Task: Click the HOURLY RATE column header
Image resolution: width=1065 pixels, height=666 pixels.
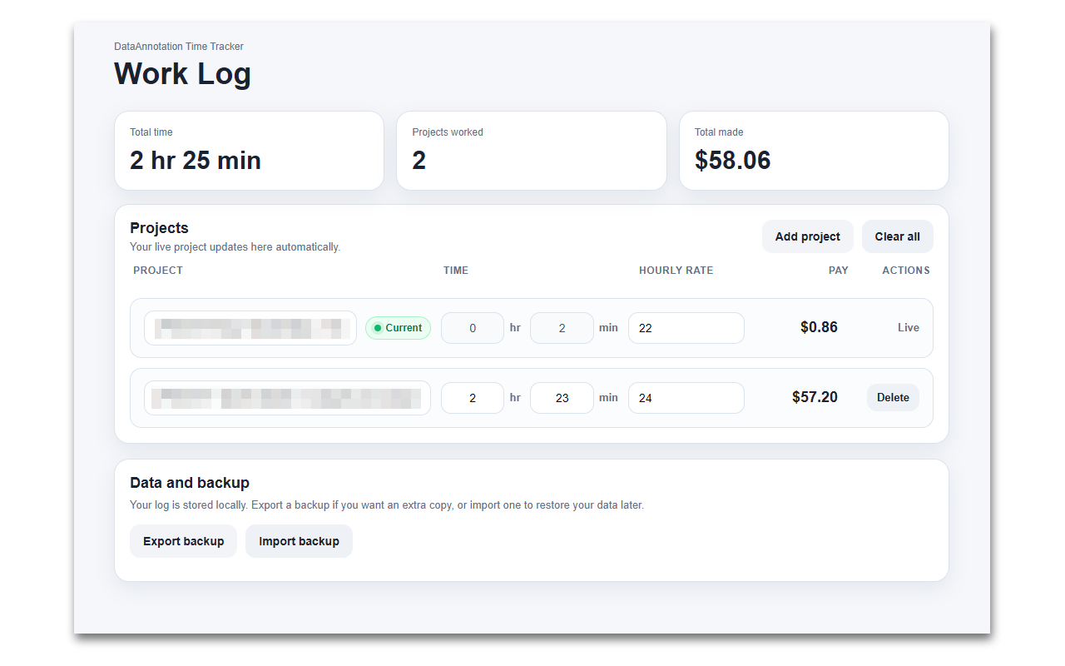Action: [676, 270]
